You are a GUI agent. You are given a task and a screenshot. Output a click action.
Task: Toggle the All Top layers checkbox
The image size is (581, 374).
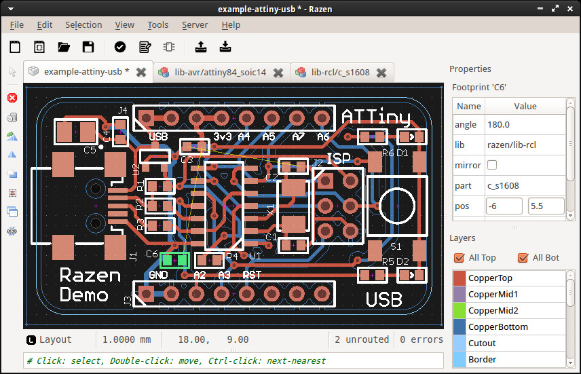click(x=459, y=258)
